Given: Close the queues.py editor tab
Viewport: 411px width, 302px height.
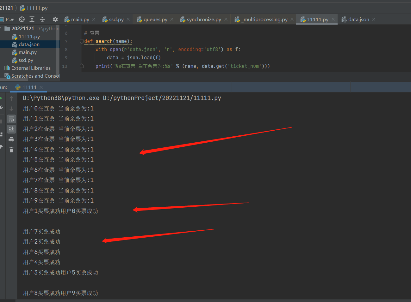Looking at the screenshot, I should (x=172, y=19).
